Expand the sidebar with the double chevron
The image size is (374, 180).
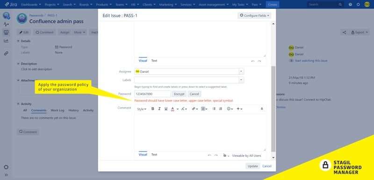pyautogui.click(x=6, y=175)
